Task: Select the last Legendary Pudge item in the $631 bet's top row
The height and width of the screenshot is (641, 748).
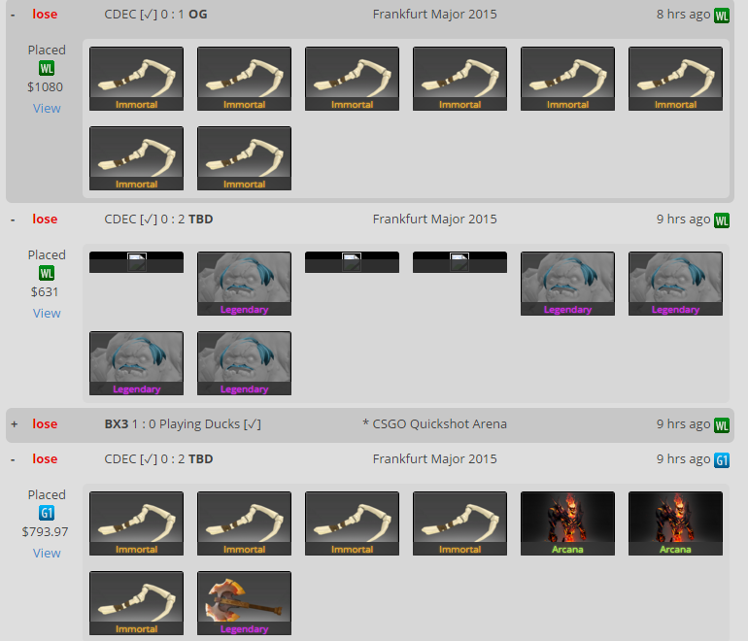Action: [675, 284]
